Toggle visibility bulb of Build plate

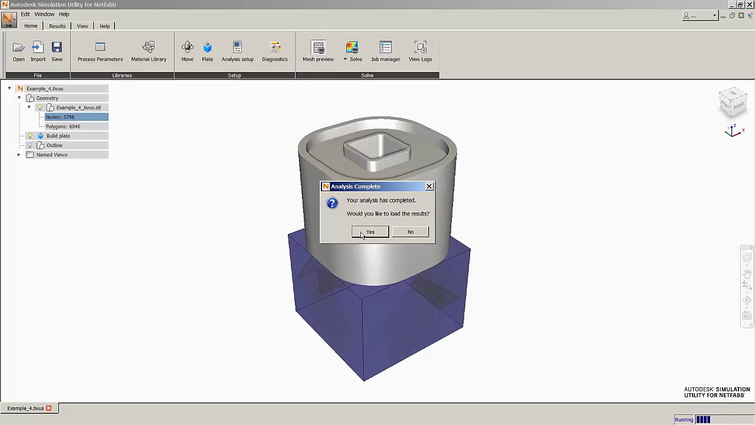tap(30, 136)
